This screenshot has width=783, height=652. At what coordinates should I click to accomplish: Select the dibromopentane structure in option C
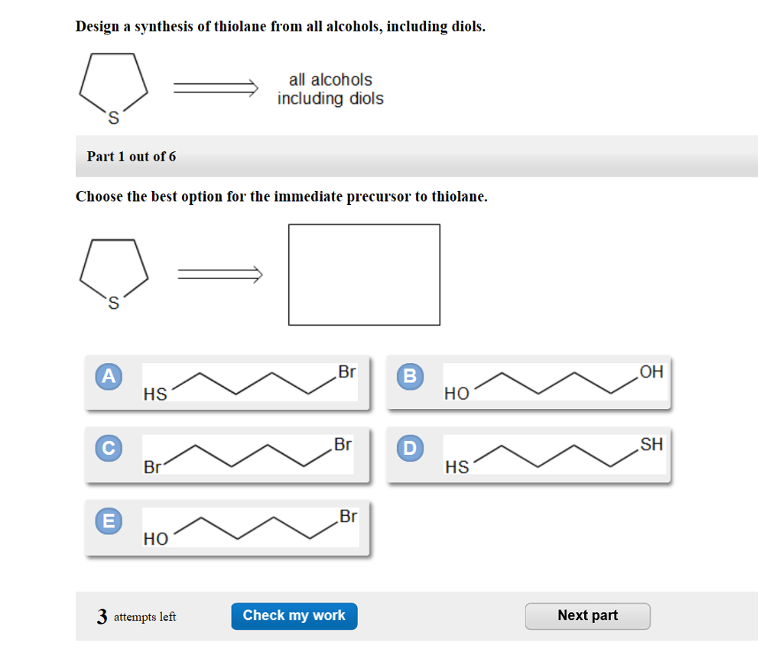pos(249,455)
